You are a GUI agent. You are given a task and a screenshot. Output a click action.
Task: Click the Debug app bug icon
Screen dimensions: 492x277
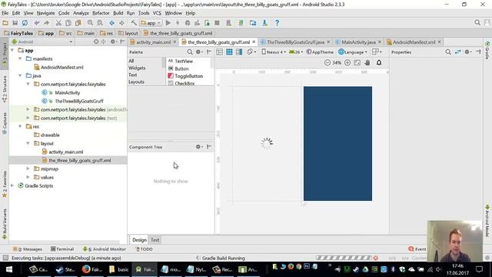pyautogui.click(x=188, y=23)
